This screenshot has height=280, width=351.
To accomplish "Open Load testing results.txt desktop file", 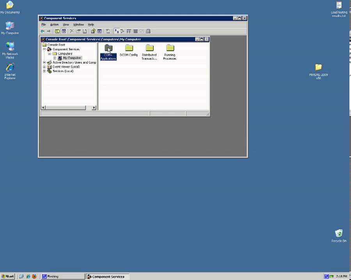I will pos(339,9).
